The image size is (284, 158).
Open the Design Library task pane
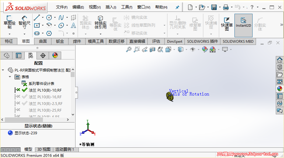tap(280, 67)
